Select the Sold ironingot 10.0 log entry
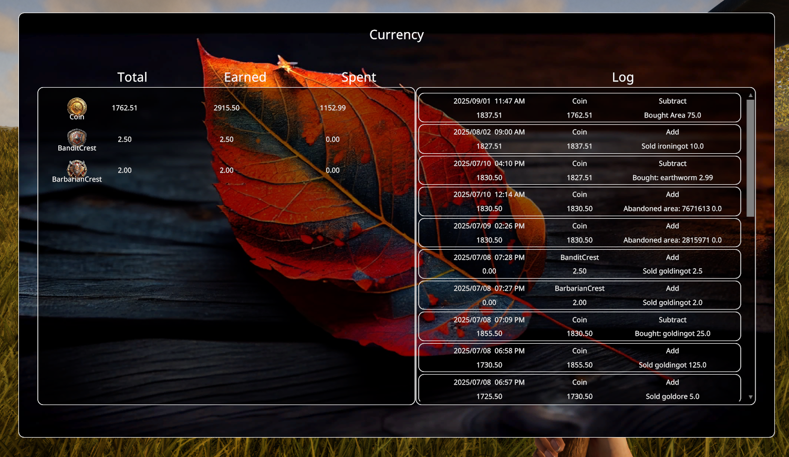Viewport: 789px width, 457px height. click(579, 139)
